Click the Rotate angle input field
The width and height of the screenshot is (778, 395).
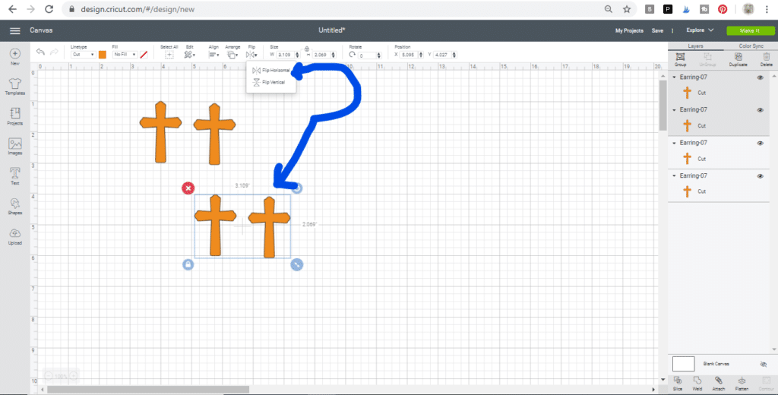pos(370,55)
